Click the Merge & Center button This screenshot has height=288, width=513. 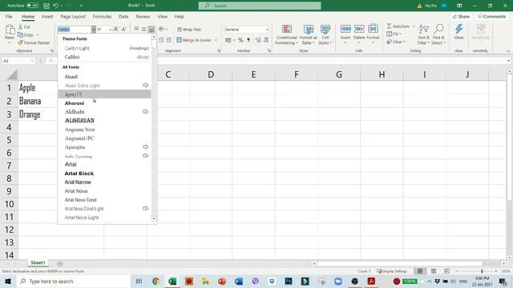(x=194, y=40)
